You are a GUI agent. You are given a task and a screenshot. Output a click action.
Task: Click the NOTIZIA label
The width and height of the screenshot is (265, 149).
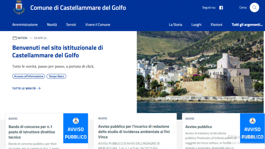(22, 38)
